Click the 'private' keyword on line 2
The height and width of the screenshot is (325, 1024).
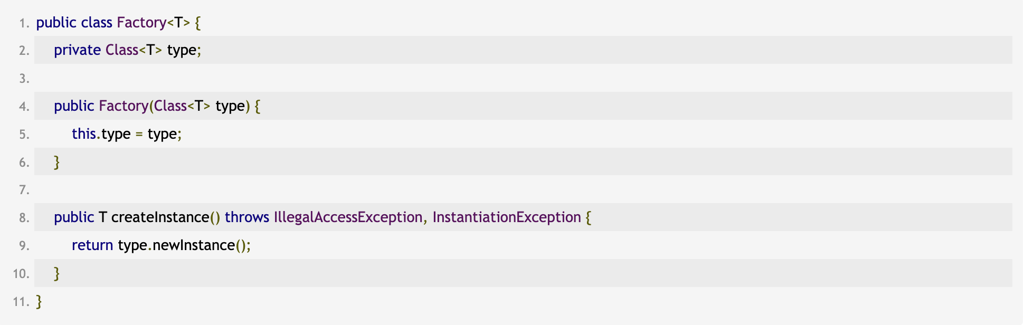(77, 51)
